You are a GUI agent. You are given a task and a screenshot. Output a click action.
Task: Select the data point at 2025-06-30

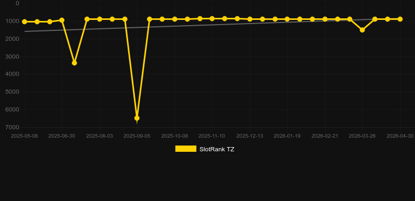click(62, 20)
